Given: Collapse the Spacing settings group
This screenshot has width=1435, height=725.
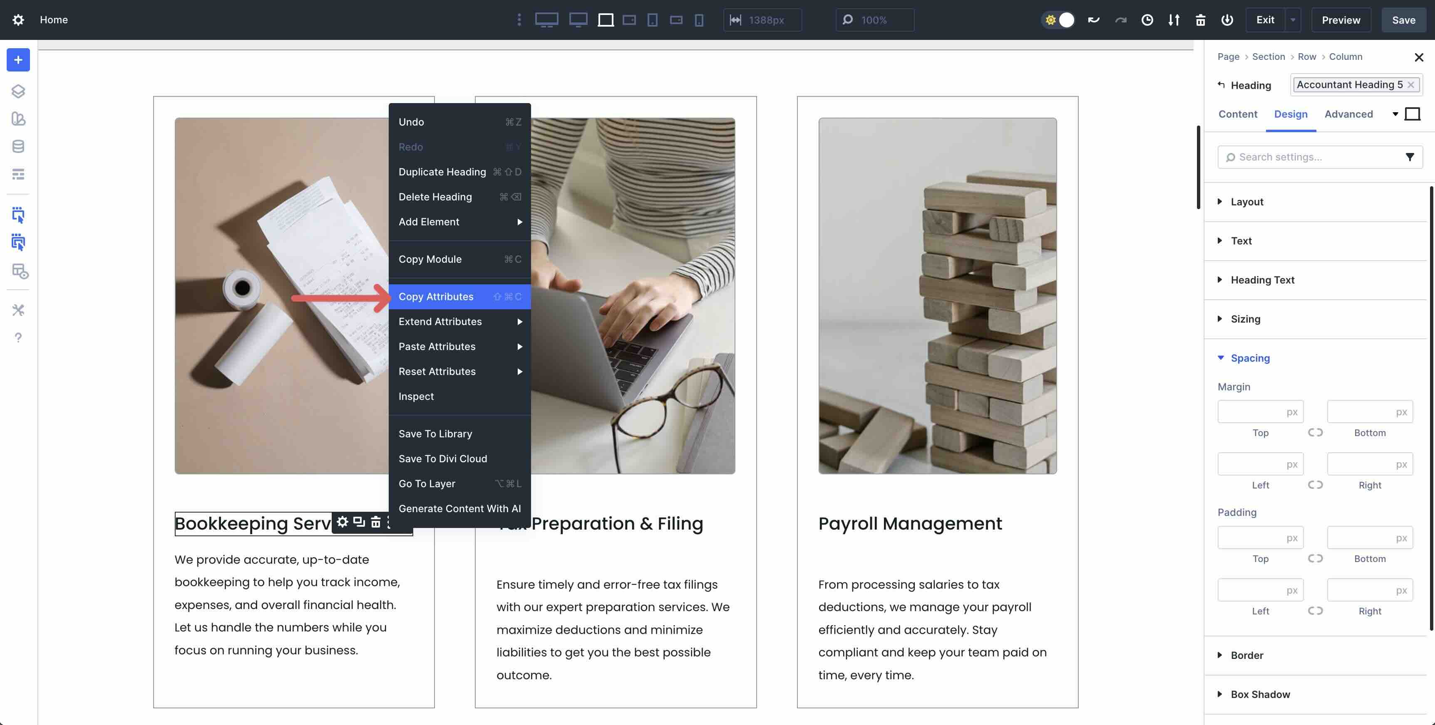Looking at the screenshot, I should (1249, 358).
